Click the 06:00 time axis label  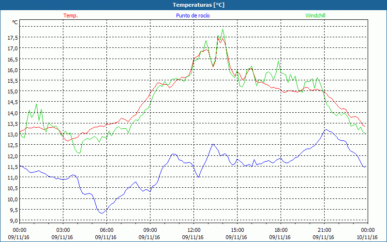106,230
